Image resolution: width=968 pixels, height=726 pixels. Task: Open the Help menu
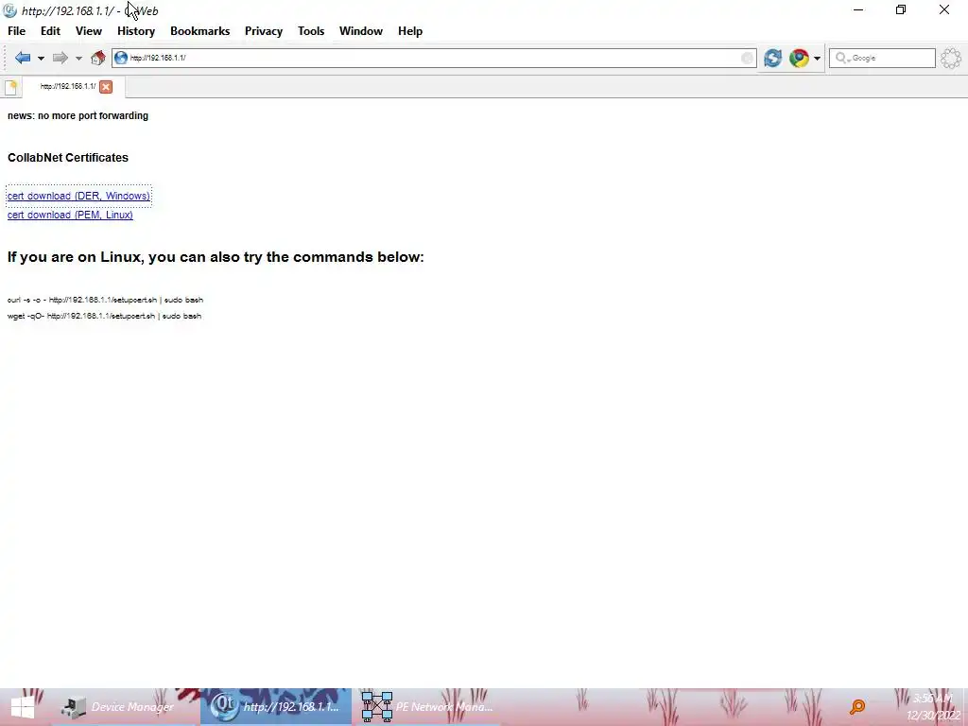(x=410, y=31)
